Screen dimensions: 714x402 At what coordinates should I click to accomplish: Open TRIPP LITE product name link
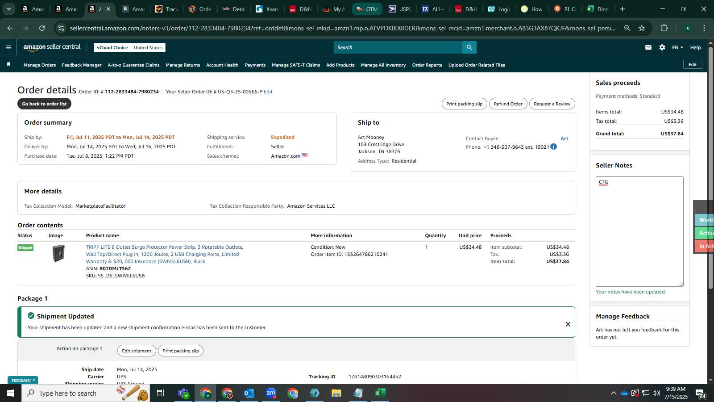pyautogui.click(x=164, y=254)
